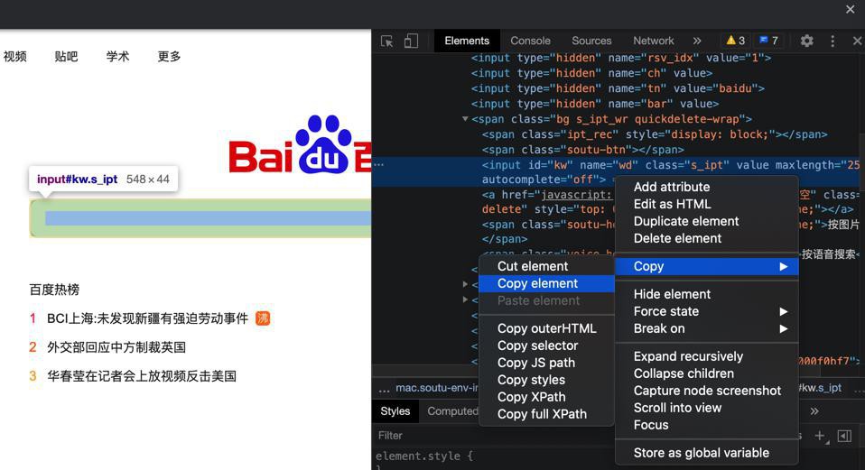The width and height of the screenshot is (865, 470).
Task: Switch to the Network tab
Action: [653, 41]
